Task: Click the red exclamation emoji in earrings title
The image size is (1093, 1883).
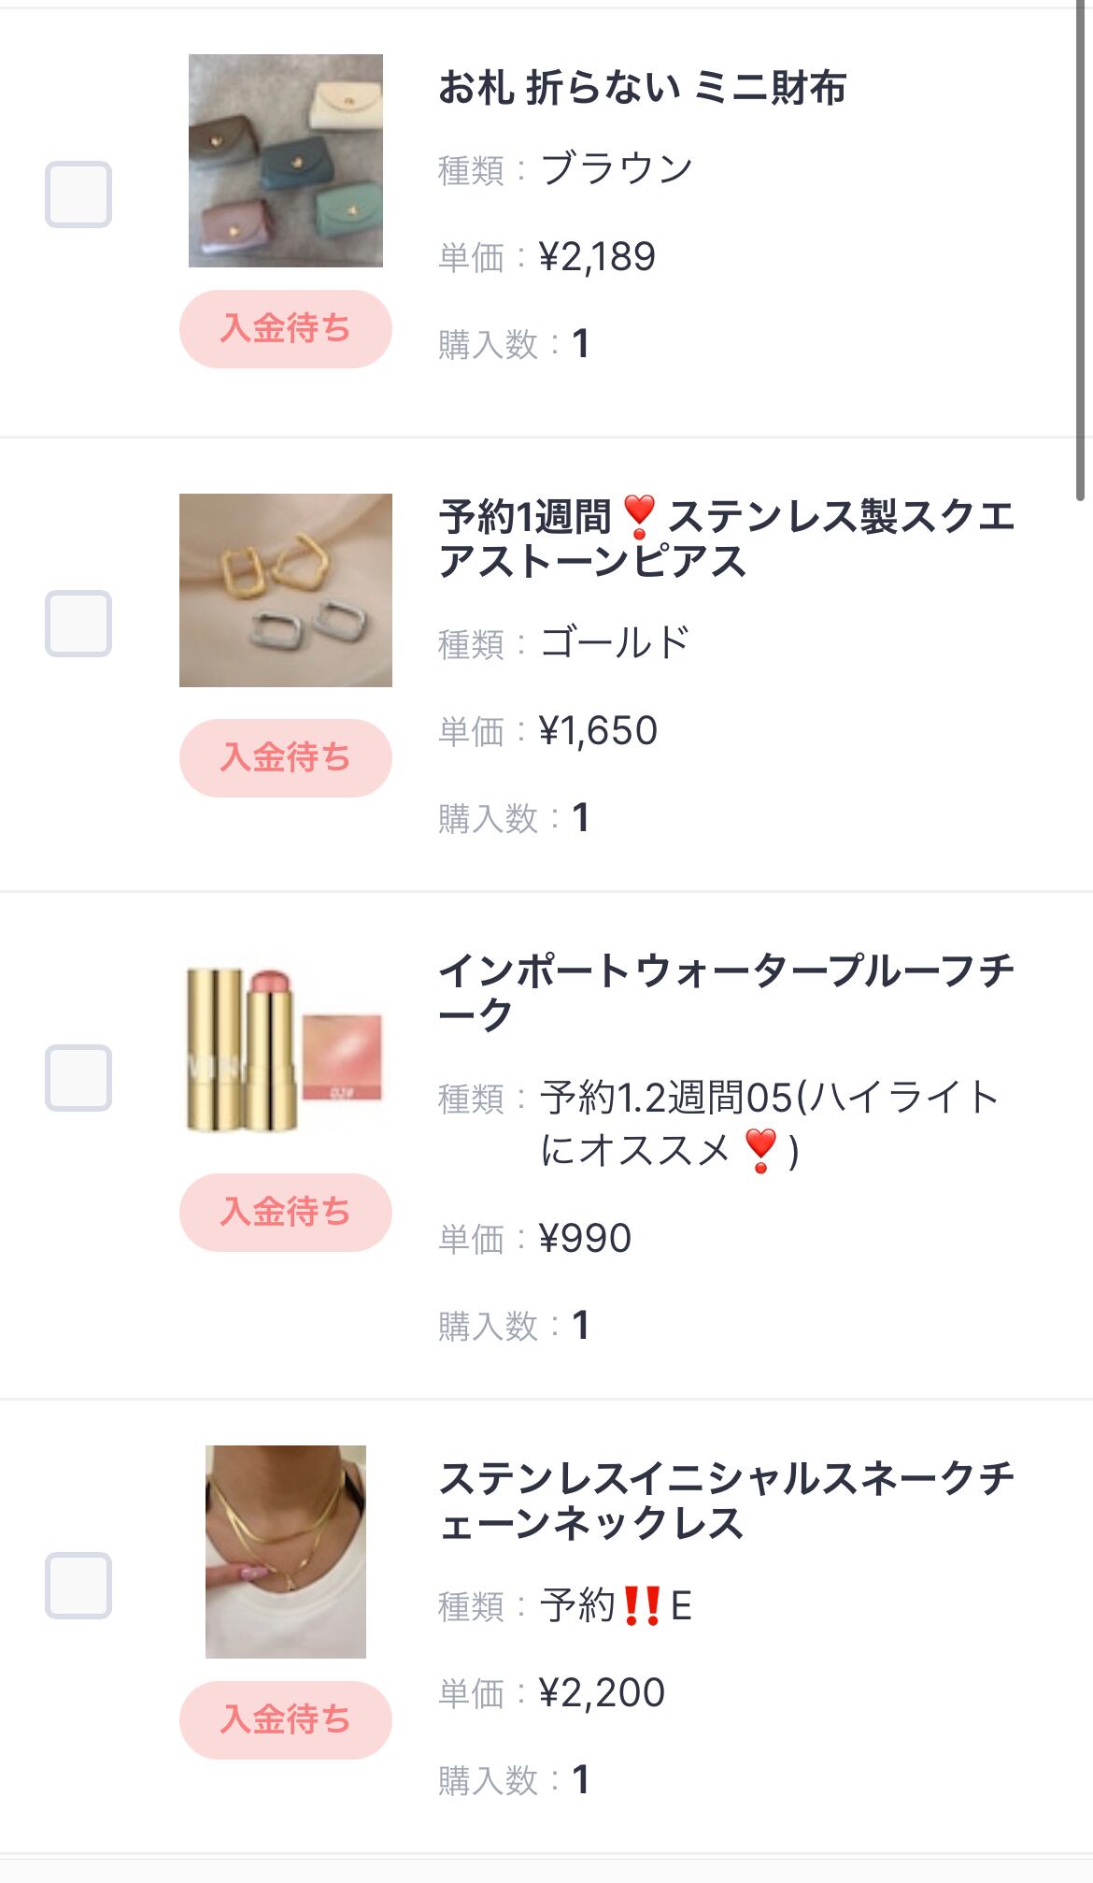Action: click(640, 517)
